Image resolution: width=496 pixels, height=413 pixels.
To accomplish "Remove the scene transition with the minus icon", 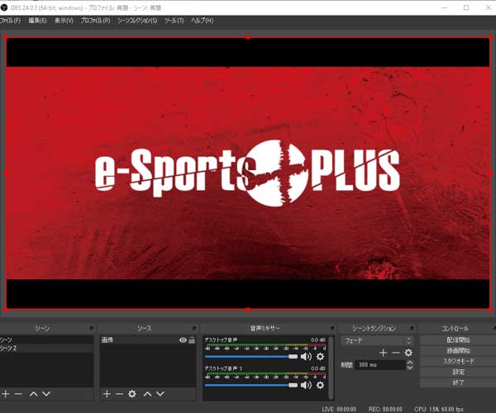I will click(x=395, y=353).
